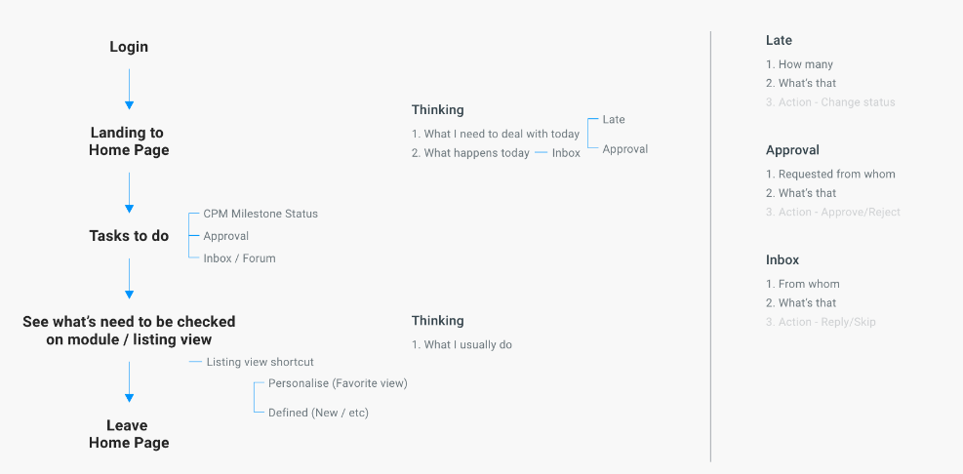Click the CPM Milestone Status branch item
The width and height of the screenshot is (963, 474).
pos(261,214)
